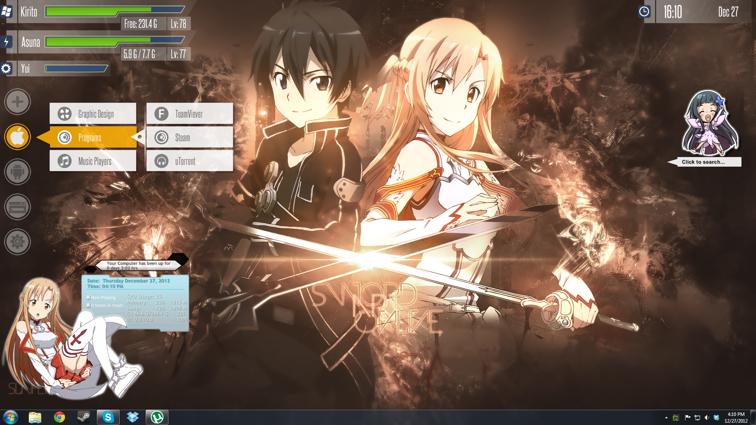Click the drive icon in sidebar
This screenshot has width=756, height=425.
tap(17, 207)
